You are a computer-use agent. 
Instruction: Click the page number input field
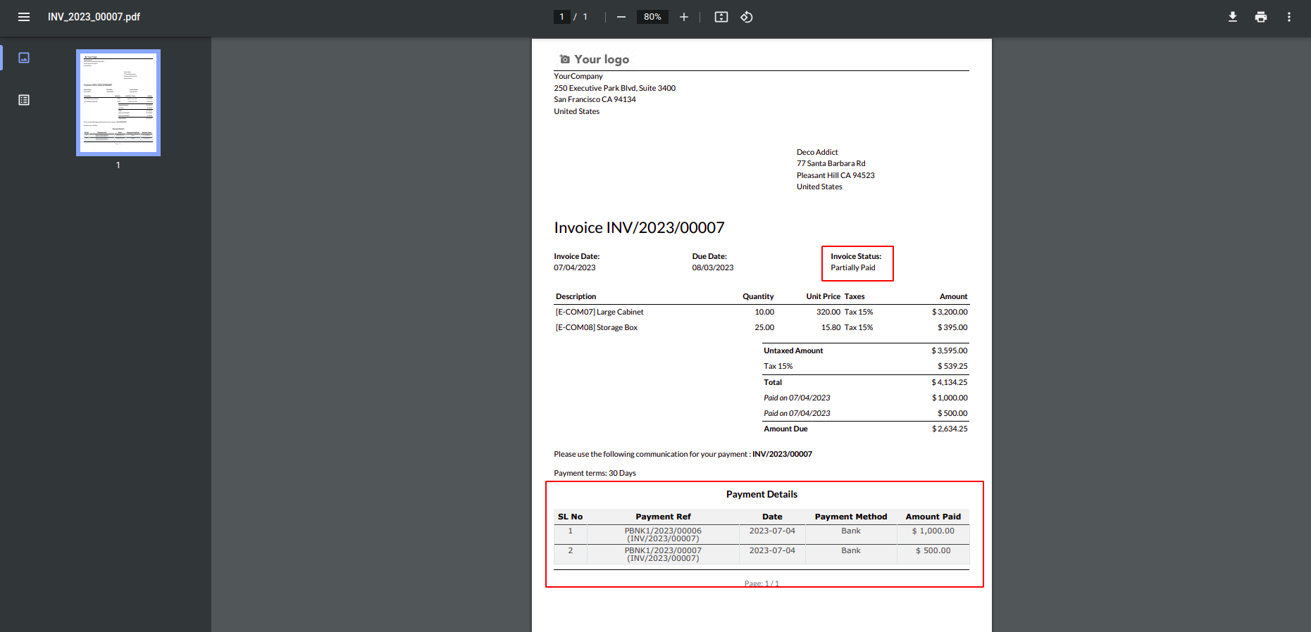[x=561, y=17]
